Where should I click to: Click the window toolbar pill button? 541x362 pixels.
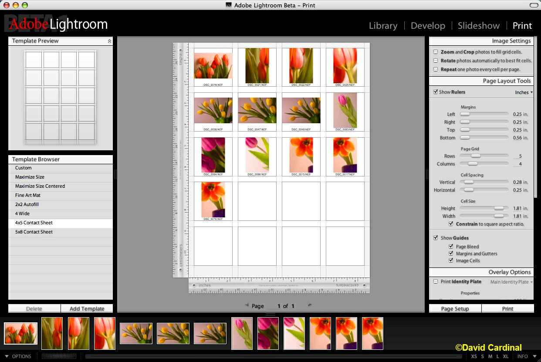click(x=534, y=5)
